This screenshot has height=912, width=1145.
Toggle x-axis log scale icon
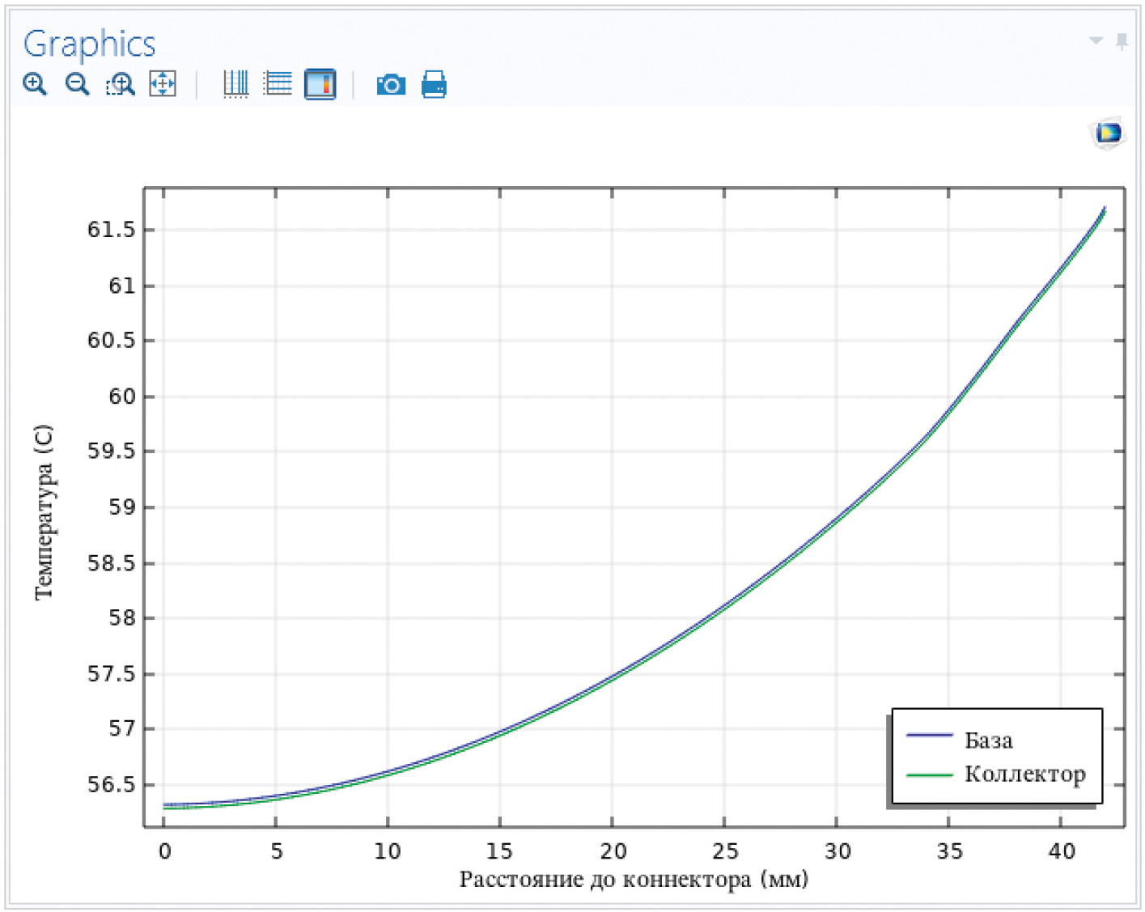pyautogui.click(x=235, y=84)
